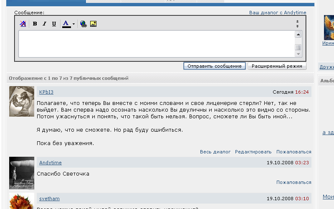The image size is (334, 209).
Task: Click Редактировать on KPbI3 message
Action: 253,152
